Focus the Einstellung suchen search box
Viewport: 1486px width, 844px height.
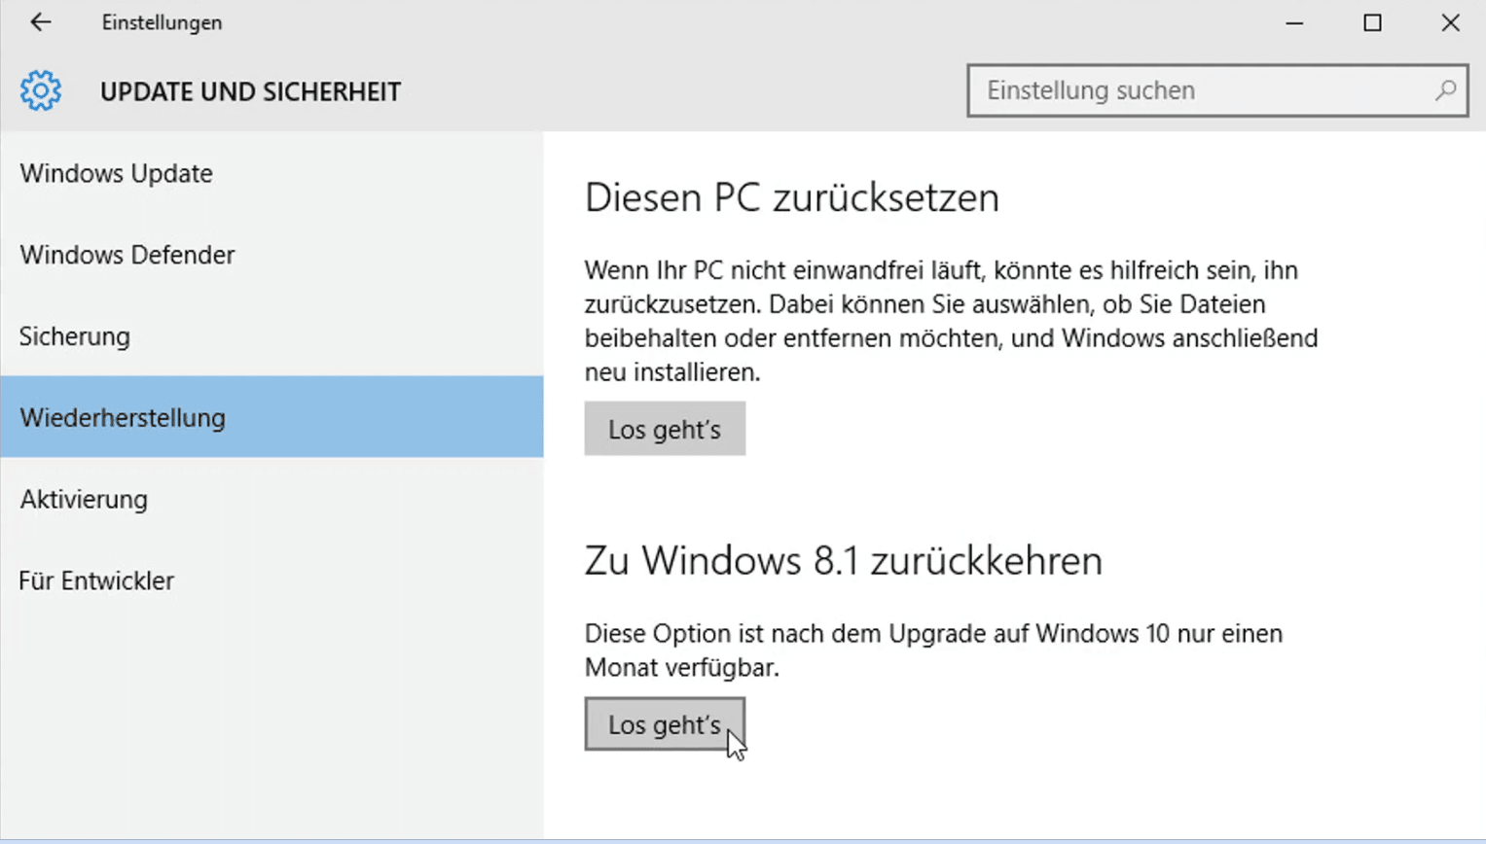1202,90
